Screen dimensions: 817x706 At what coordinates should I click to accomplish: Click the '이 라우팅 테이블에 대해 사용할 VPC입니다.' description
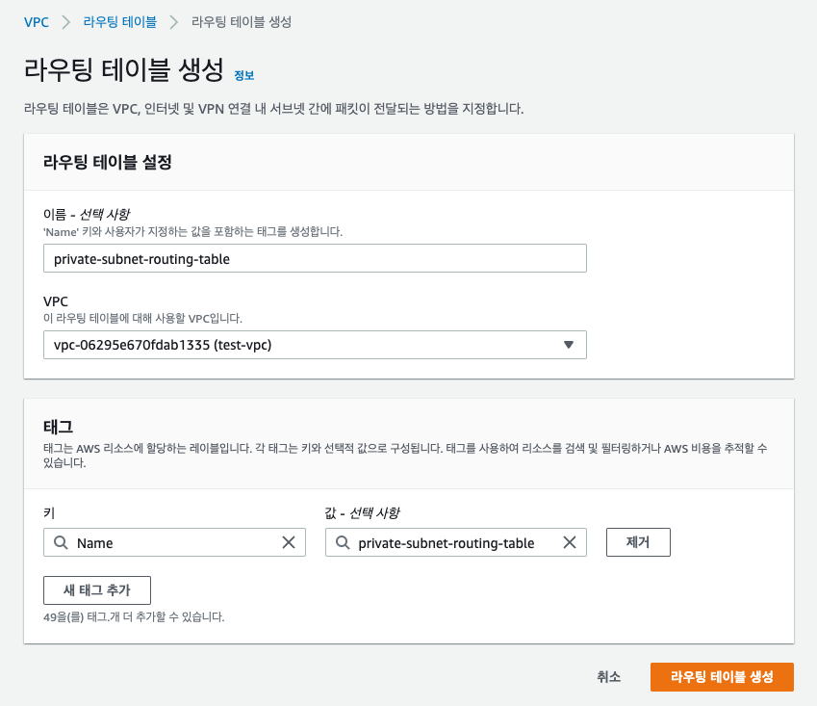142,318
